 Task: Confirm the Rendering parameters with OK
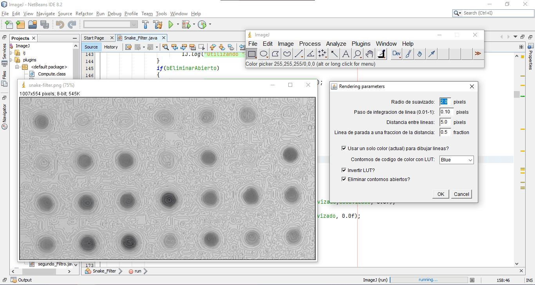[x=441, y=194]
